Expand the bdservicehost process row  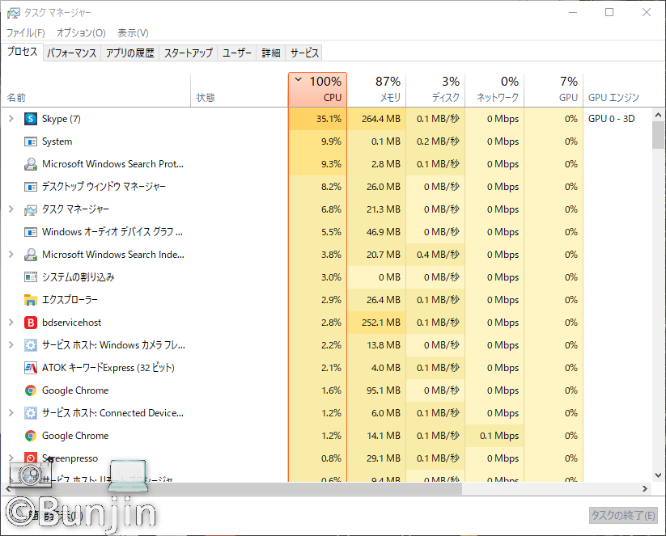[x=11, y=323]
